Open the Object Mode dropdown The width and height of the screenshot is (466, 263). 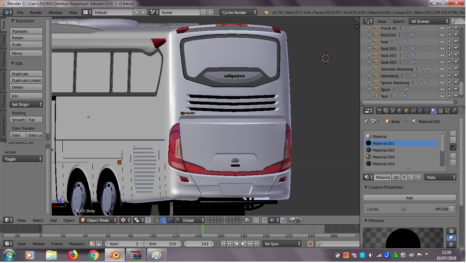click(x=98, y=220)
